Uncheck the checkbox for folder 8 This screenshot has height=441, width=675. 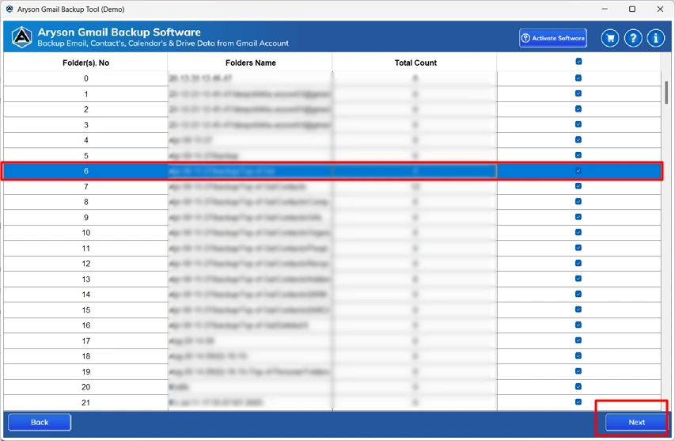pos(578,202)
